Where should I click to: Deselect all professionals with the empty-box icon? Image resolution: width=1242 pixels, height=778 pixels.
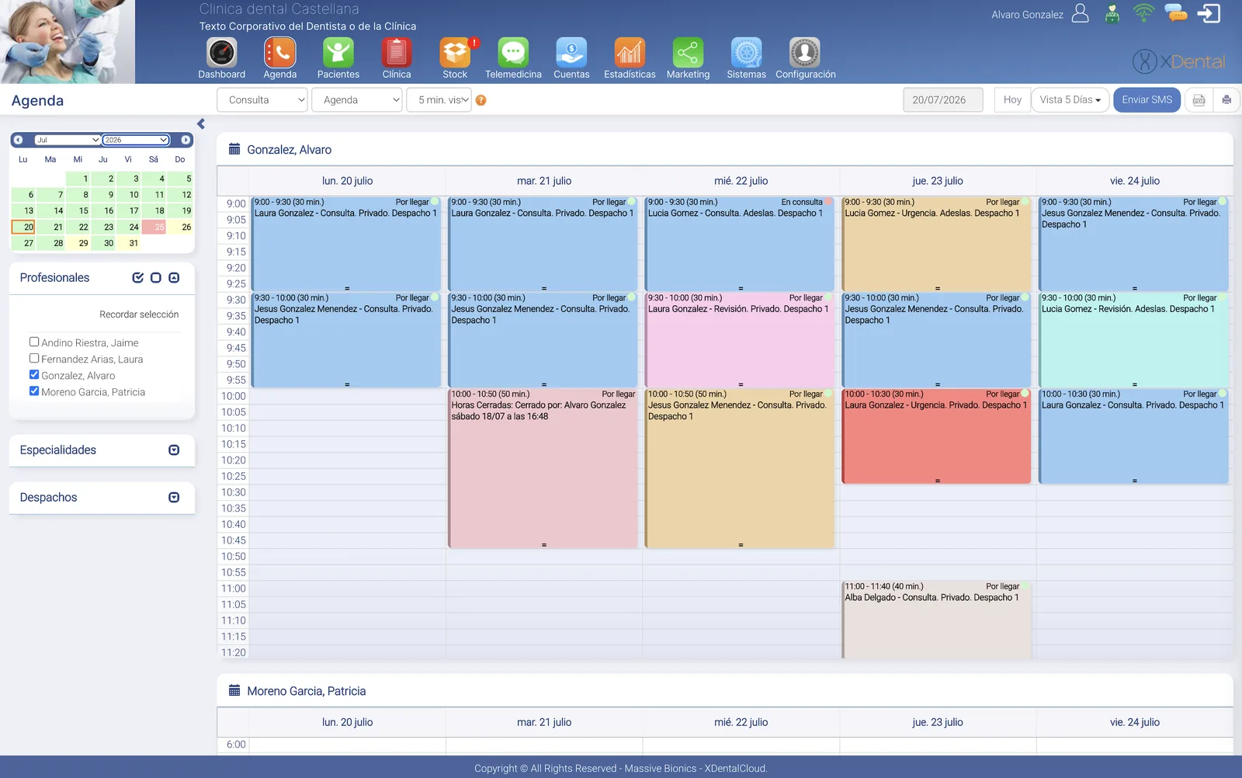pyautogui.click(x=156, y=278)
